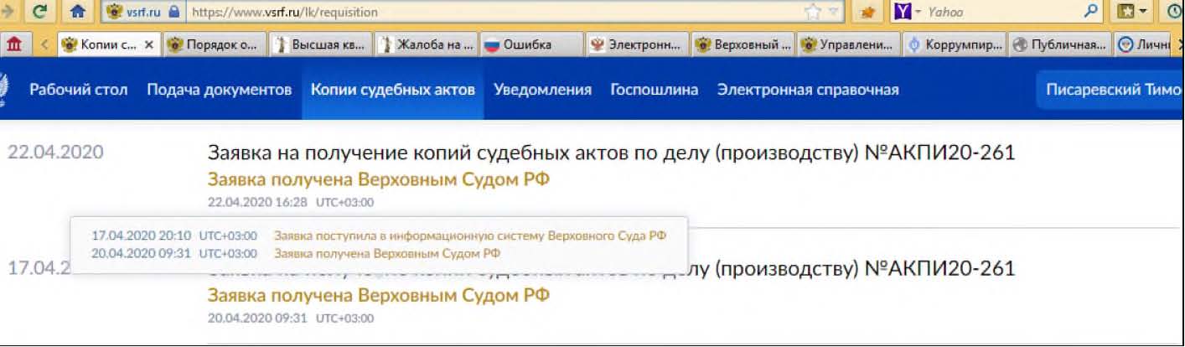Expand the URL bar history dropdown arrow
1185x347 pixels.
click(833, 13)
